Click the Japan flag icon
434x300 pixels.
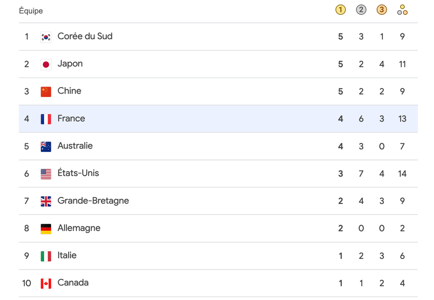pos(46,64)
